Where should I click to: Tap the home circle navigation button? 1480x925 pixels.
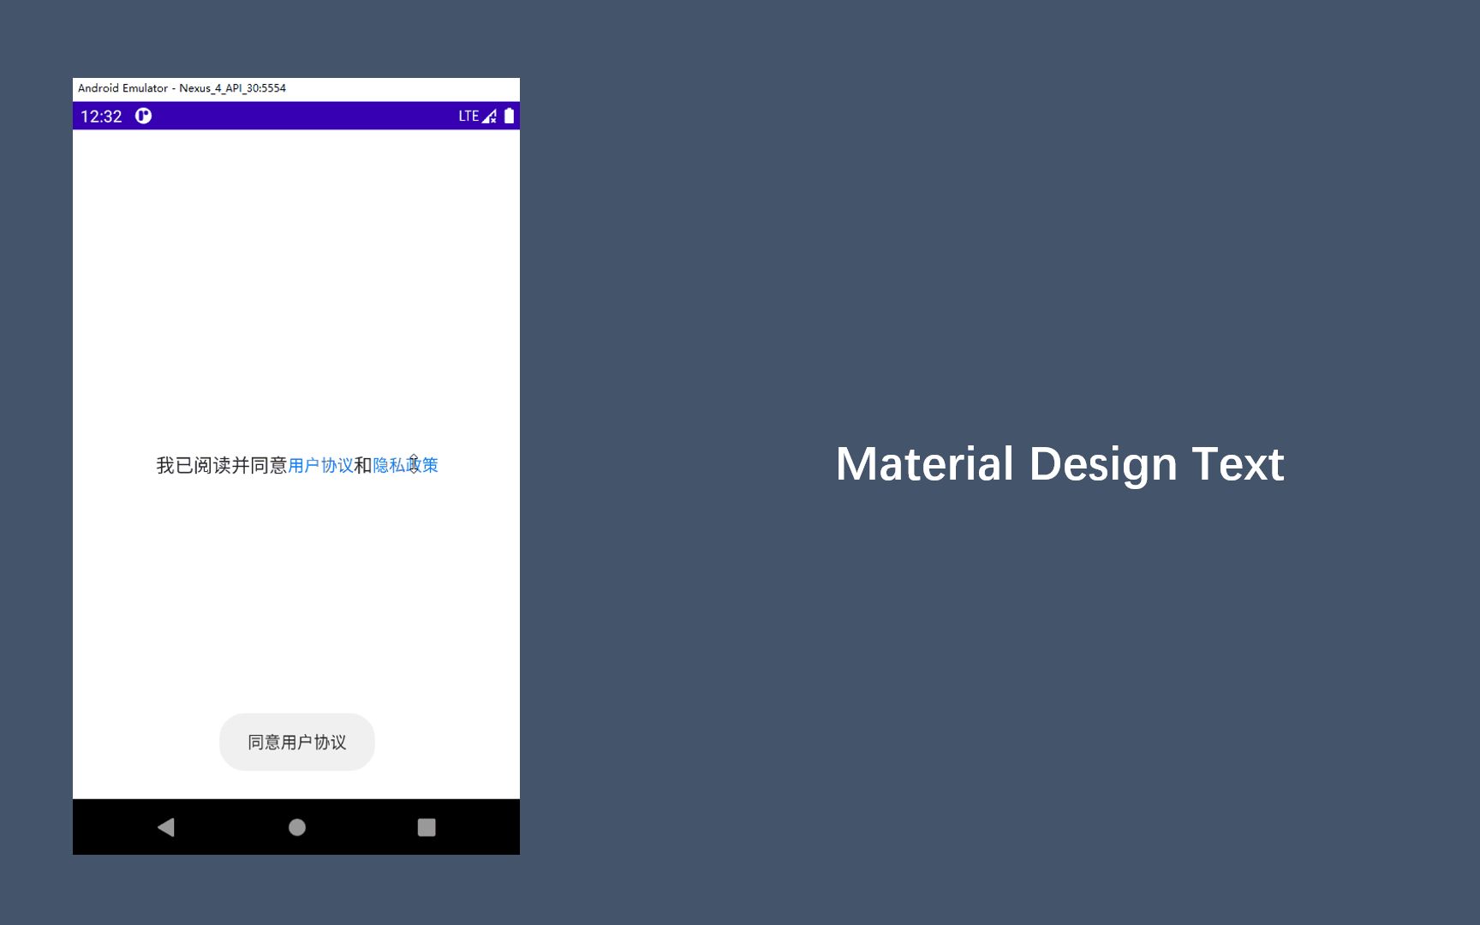pos(296,826)
